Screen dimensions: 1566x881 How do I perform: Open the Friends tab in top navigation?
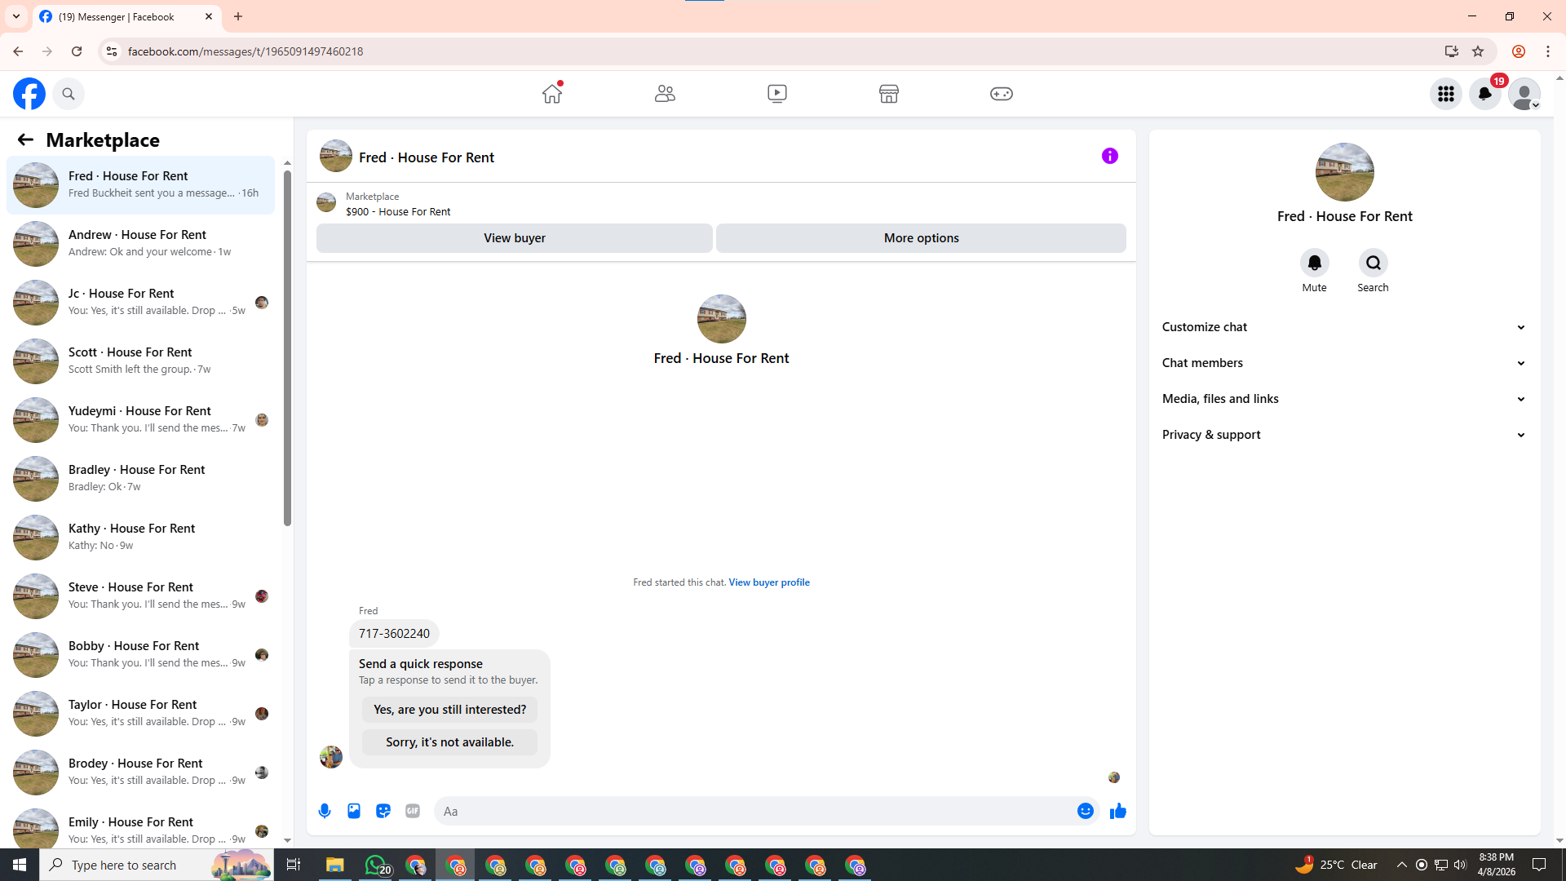pos(665,94)
